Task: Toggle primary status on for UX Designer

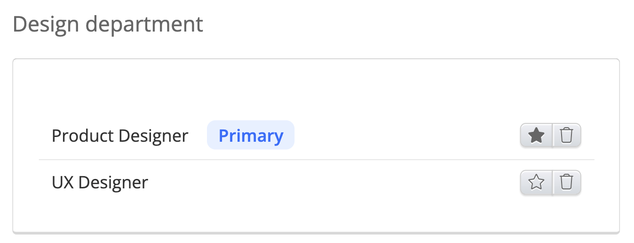Action: tap(536, 182)
